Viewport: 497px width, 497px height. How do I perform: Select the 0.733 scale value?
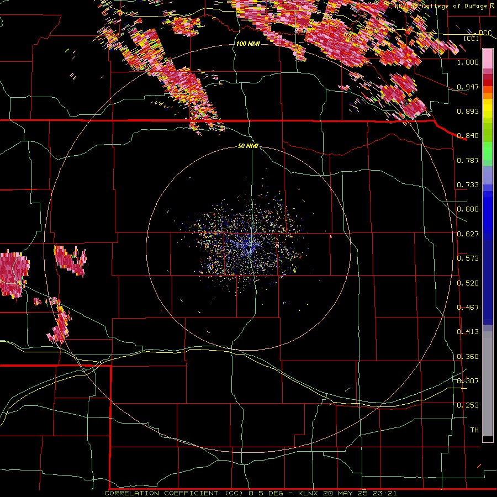pos(468,185)
